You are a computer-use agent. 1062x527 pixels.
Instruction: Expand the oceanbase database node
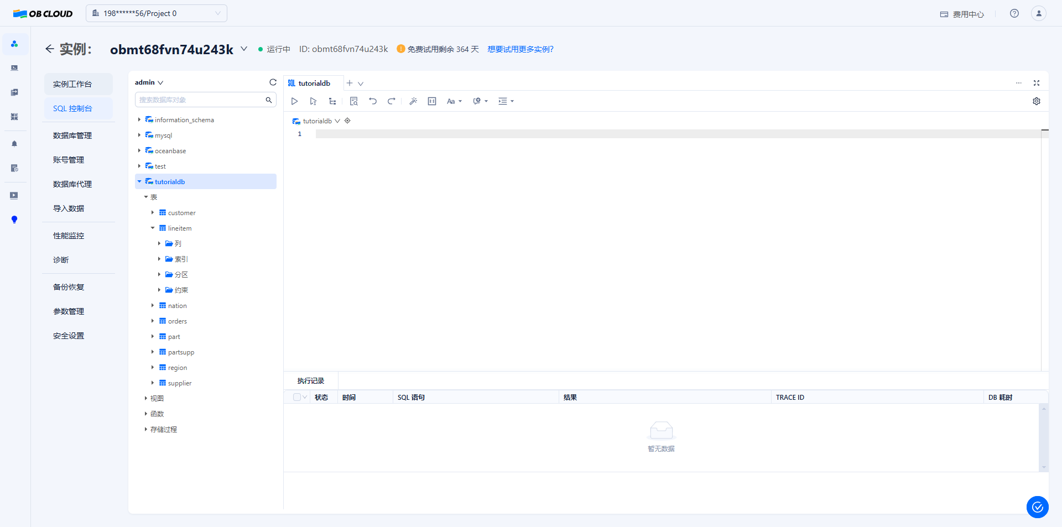(139, 150)
